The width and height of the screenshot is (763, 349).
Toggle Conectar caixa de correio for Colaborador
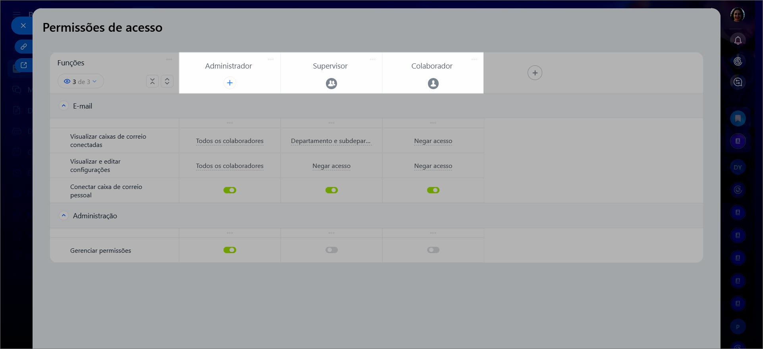[x=433, y=190]
